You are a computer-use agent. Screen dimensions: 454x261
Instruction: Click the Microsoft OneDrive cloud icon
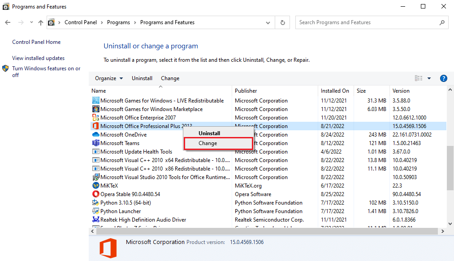(95, 135)
